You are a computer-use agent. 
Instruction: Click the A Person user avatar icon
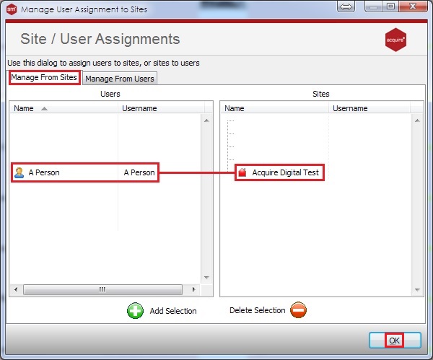coord(19,173)
